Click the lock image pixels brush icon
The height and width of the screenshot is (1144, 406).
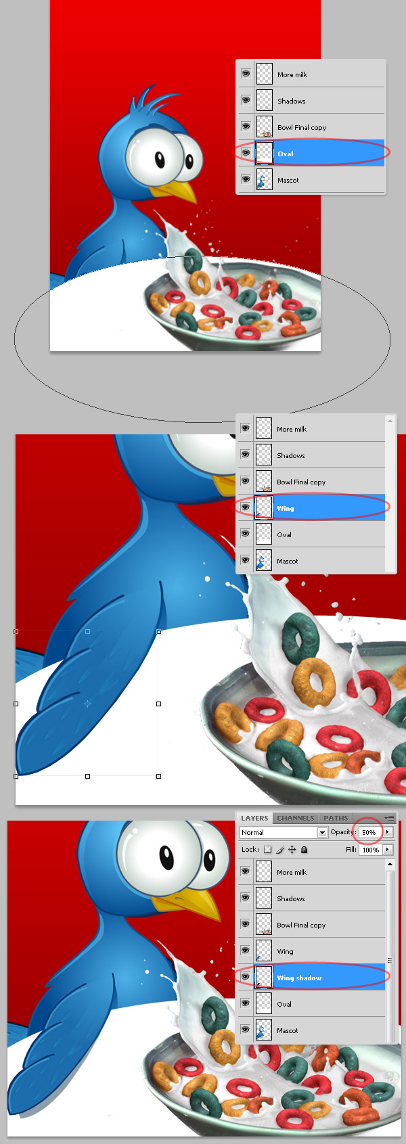click(x=280, y=850)
